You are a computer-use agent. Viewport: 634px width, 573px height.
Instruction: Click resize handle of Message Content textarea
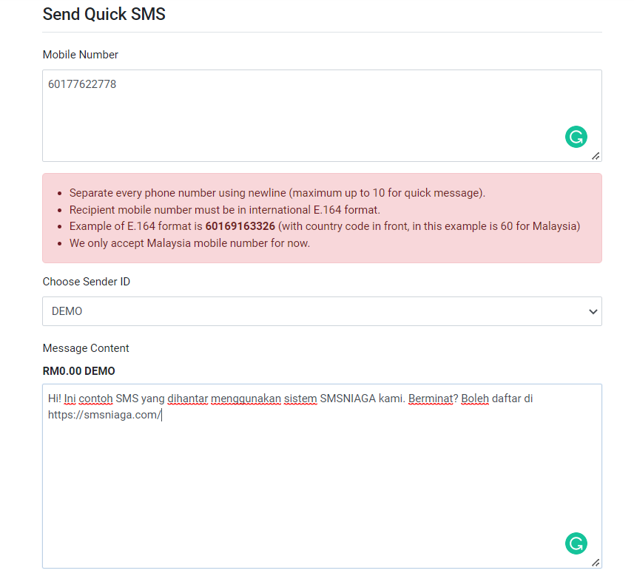[596, 563]
